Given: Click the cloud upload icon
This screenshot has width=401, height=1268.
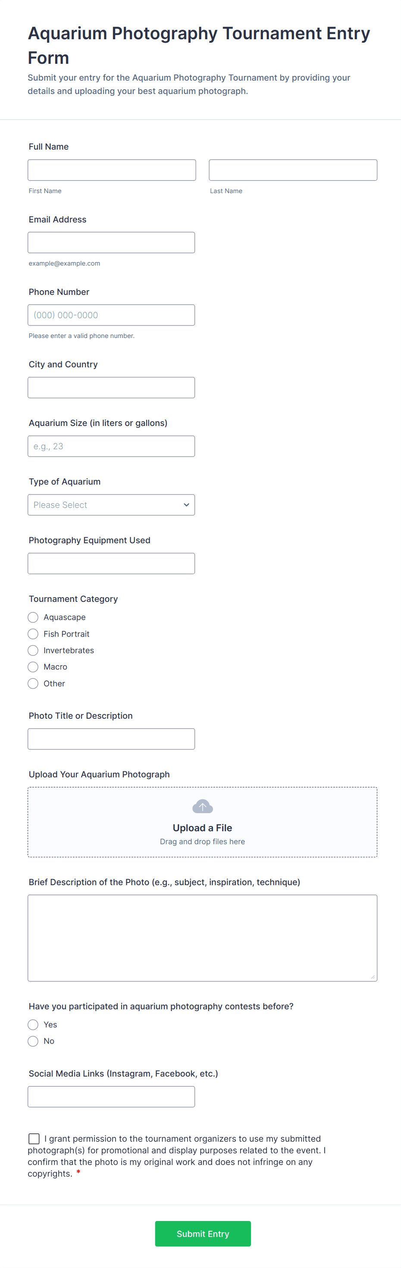Looking at the screenshot, I should tap(202, 806).
